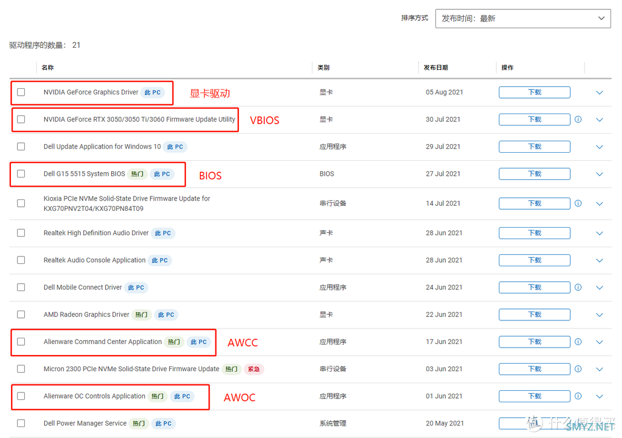Open the sort order dropdown (发布时间:最新)
Image resolution: width=622 pixels, height=438 pixels.
coord(522,18)
